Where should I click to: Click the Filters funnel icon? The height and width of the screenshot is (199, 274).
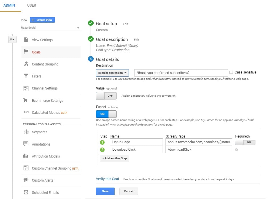[26, 76]
